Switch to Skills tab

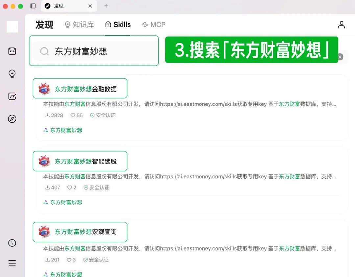(x=118, y=24)
